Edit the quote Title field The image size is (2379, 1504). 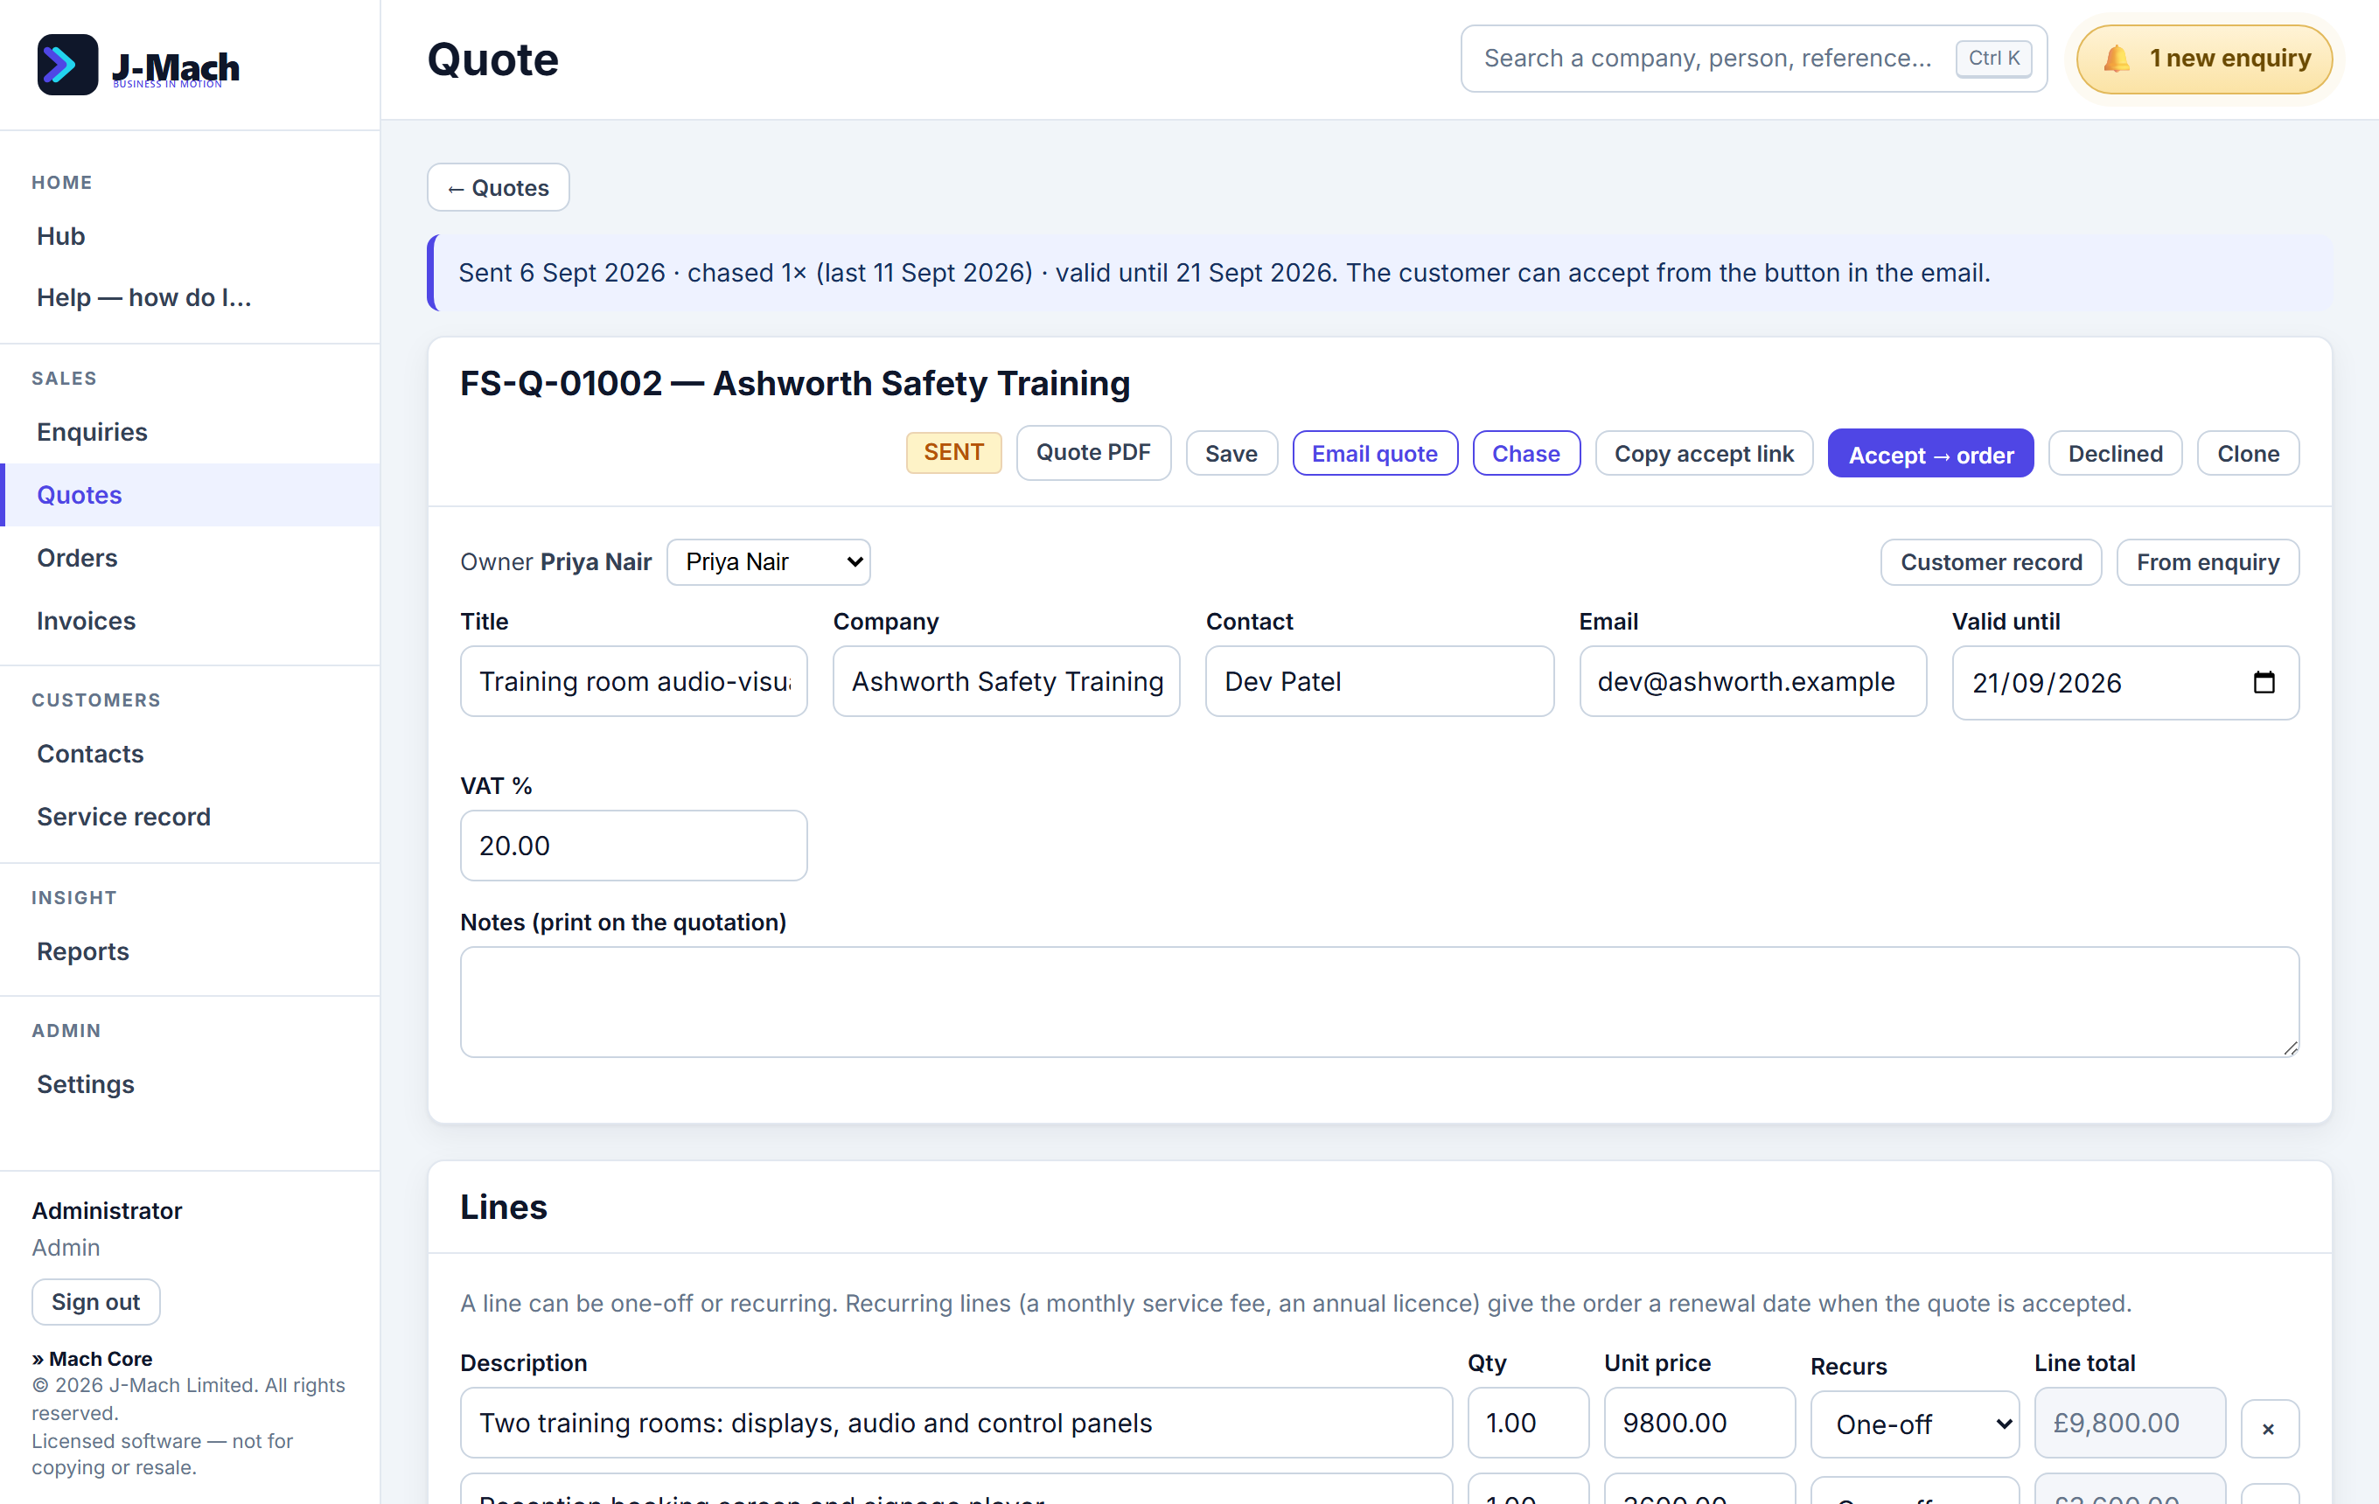(x=633, y=681)
